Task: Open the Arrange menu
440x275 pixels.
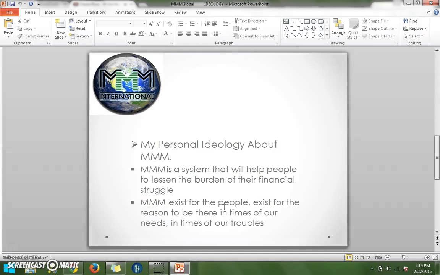Action: coord(338,29)
